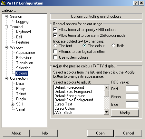145x139 pixels.
Task: Click the colour list scroll up arrow
Action: coord(106,88)
